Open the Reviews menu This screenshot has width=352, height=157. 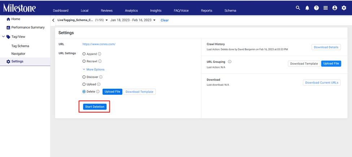pos(107,10)
